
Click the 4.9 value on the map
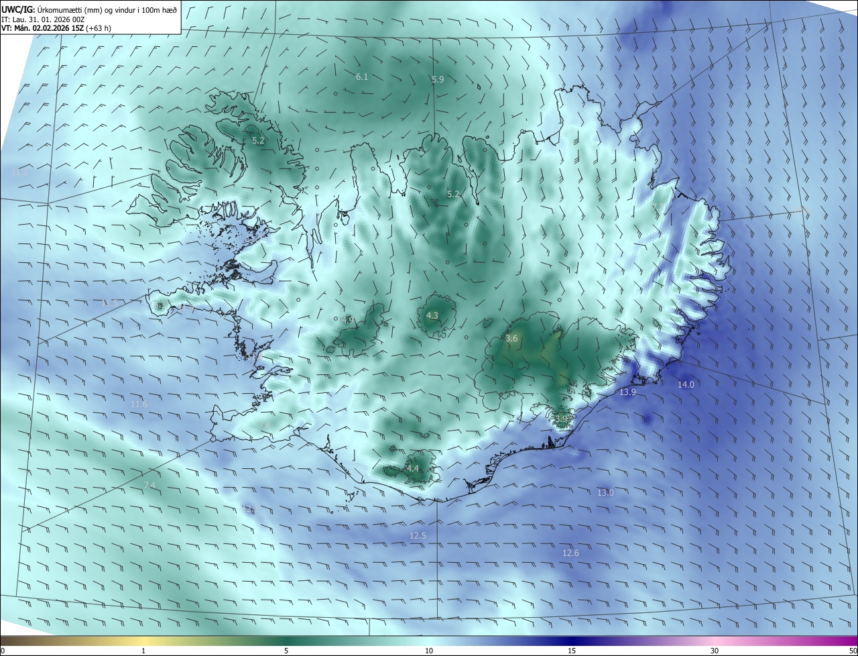click(347, 320)
